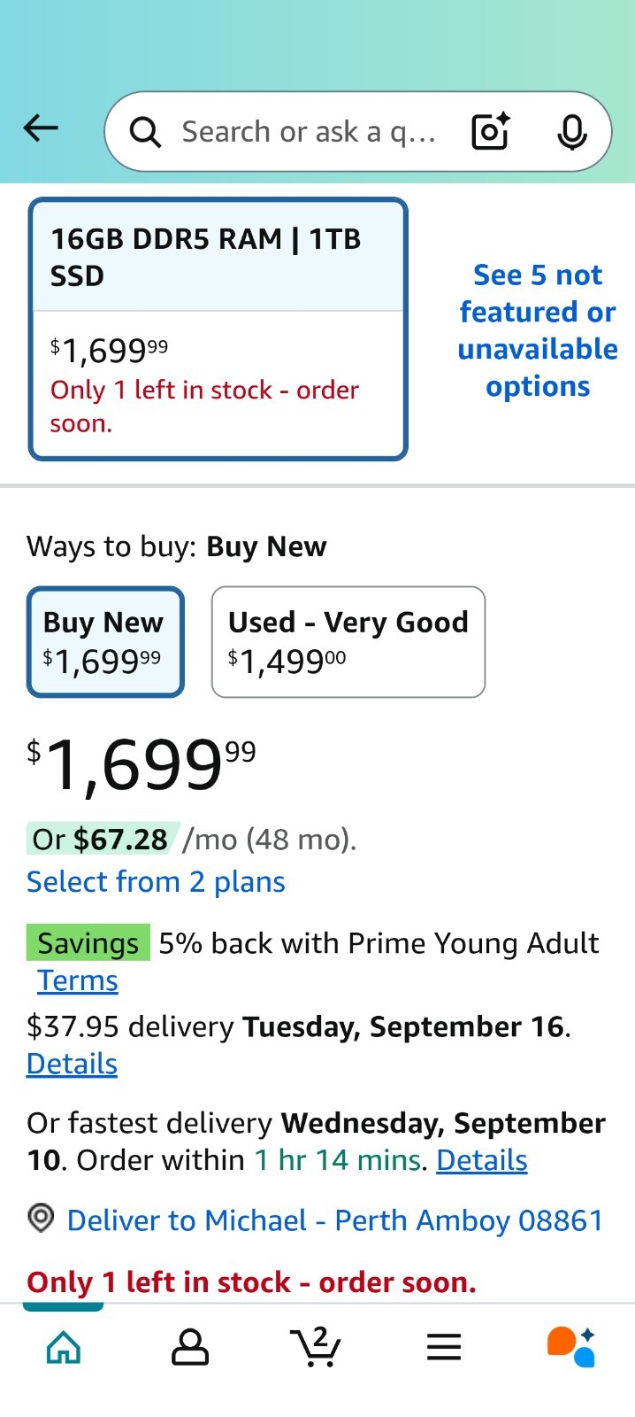Select Used - Very Good option
The image size is (635, 1417).
tap(348, 642)
